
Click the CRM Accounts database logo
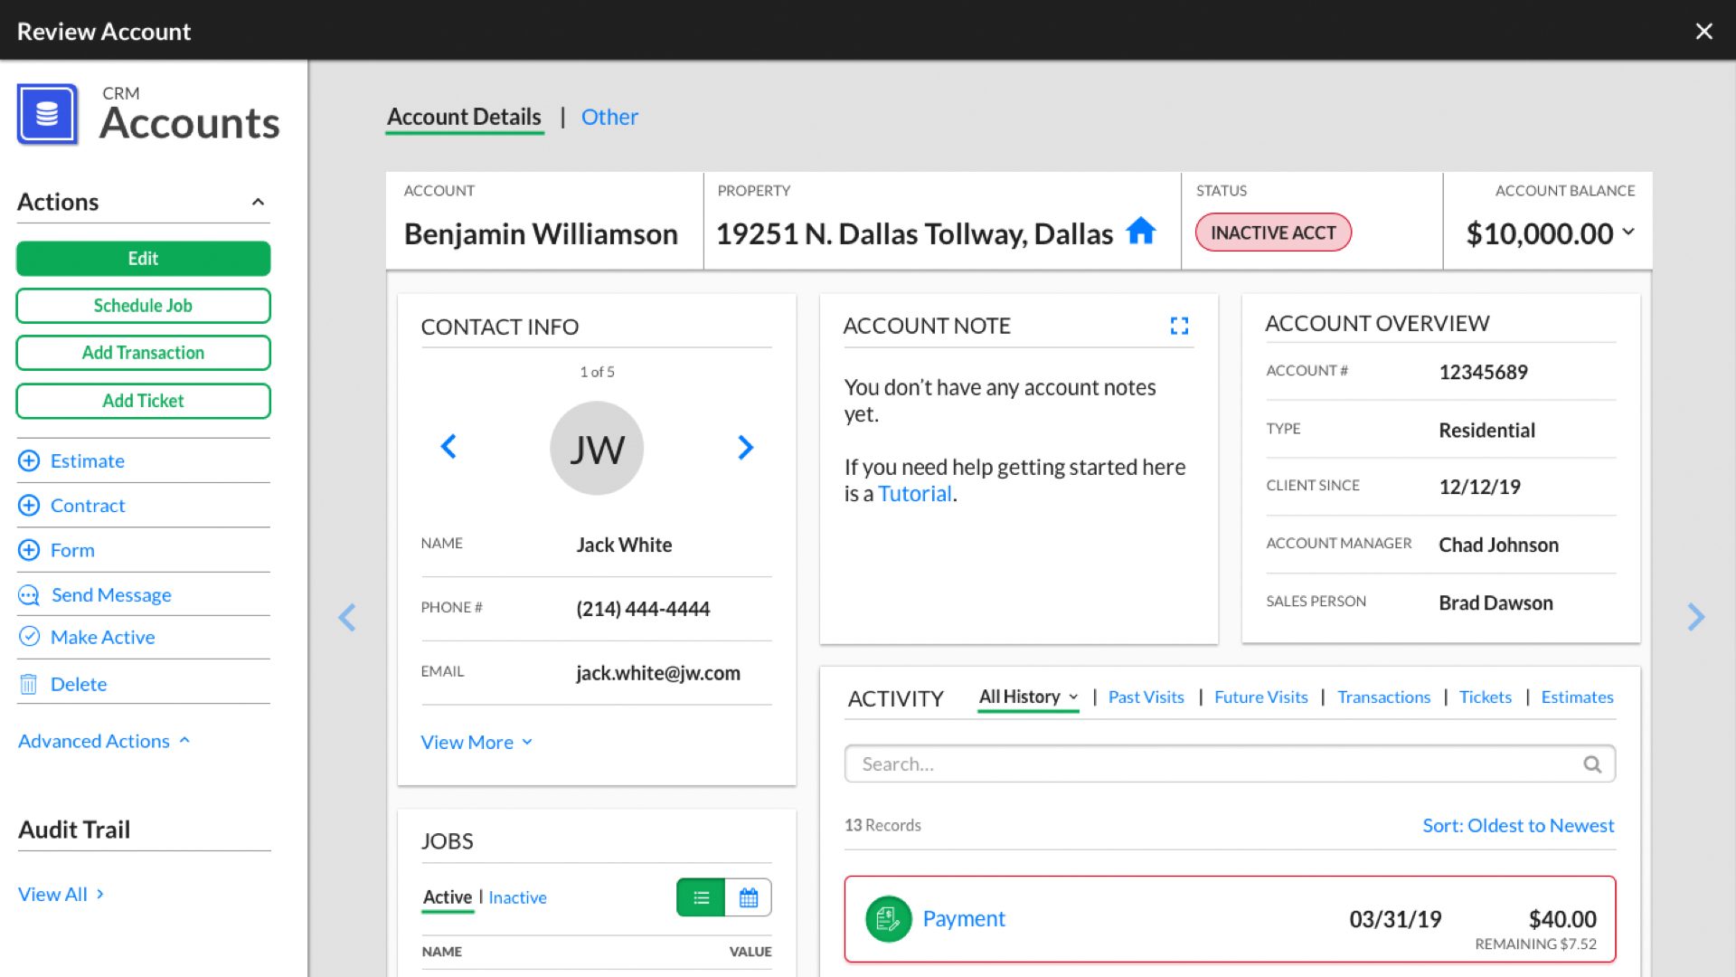[48, 115]
